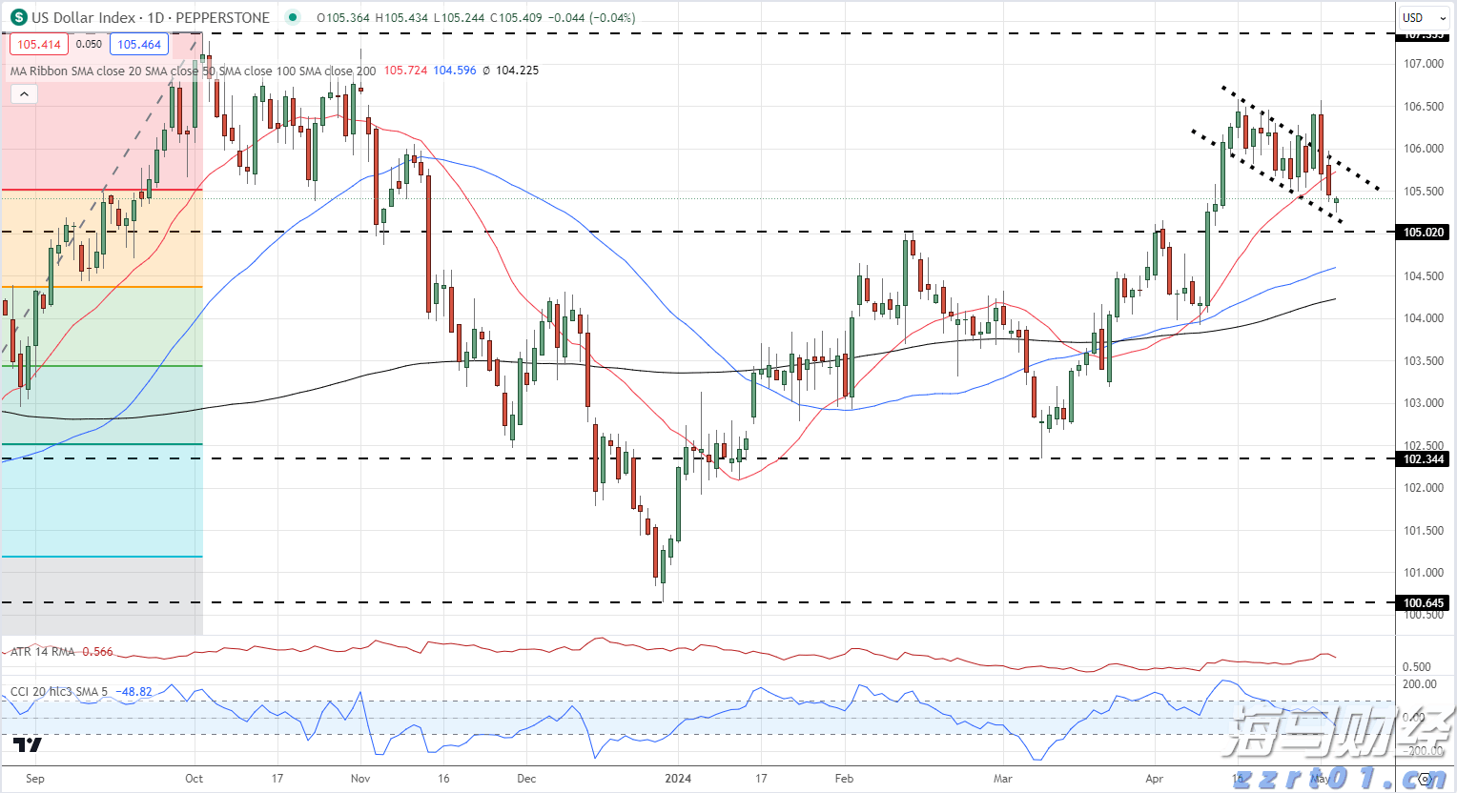1457x793 pixels.
Task: Click the spread value 0.050
Action: 89,44
